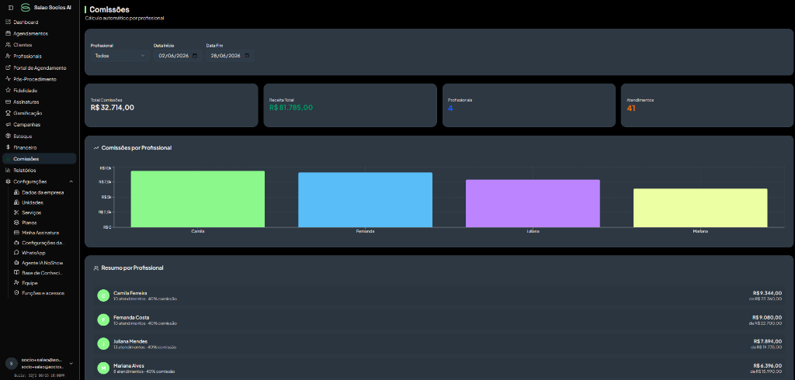Click Mariana's yellow bar in chart
Viewport: 795px width, 380px height.
700,209
